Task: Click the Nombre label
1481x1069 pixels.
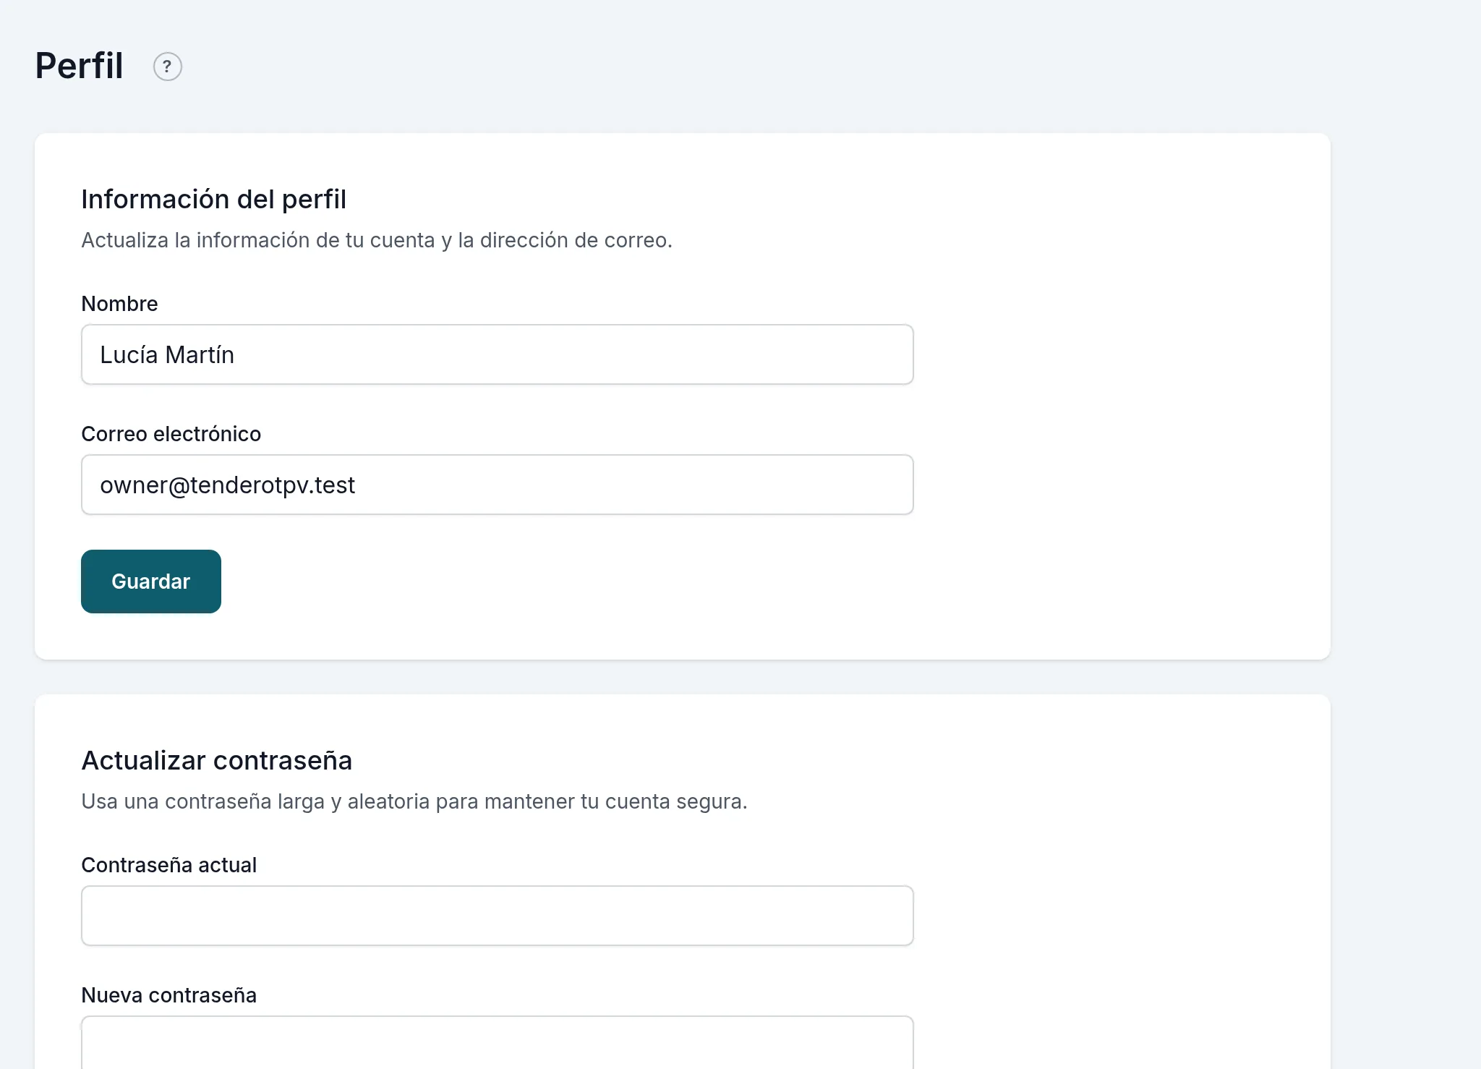Action: (x=119, y=304)
